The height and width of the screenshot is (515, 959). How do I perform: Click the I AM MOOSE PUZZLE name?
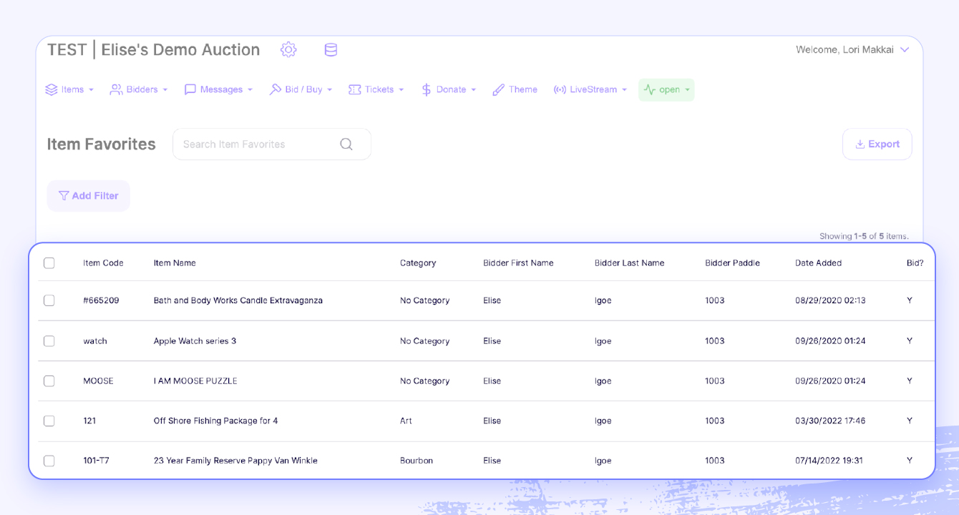(195, 381)
